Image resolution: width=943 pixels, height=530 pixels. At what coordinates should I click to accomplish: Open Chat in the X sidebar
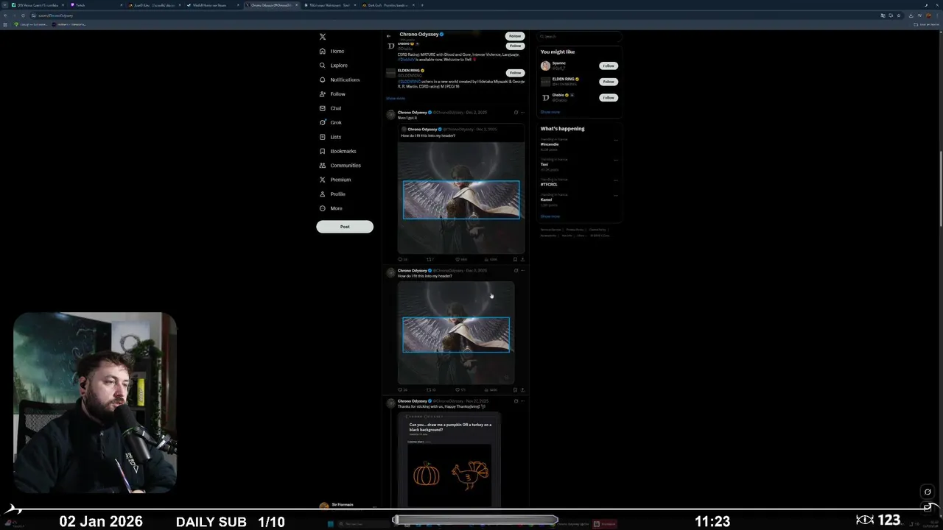pos(330,108)
